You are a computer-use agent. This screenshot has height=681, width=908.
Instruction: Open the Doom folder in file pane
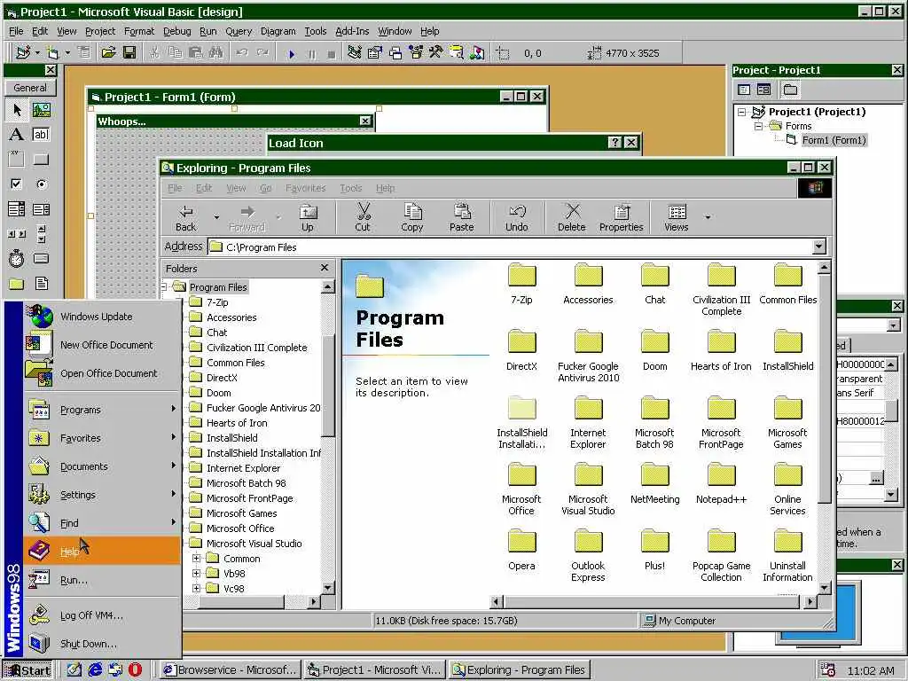(x=655, y=352)
